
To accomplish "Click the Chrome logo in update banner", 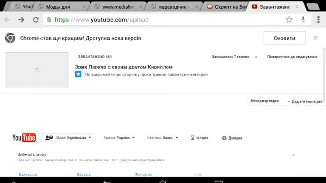I will (x=10, y=38).
